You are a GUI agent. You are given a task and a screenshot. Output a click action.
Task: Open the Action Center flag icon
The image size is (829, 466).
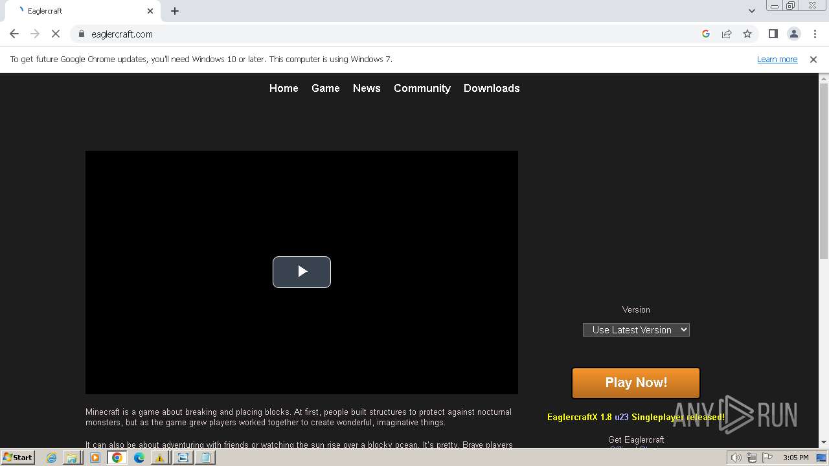pyautogui.click(x=767, y=458)
